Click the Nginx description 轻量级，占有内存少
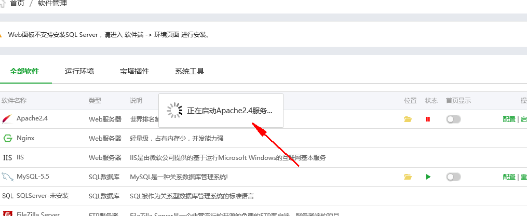The width and height of the screenshot is (527, 216). 177,138
